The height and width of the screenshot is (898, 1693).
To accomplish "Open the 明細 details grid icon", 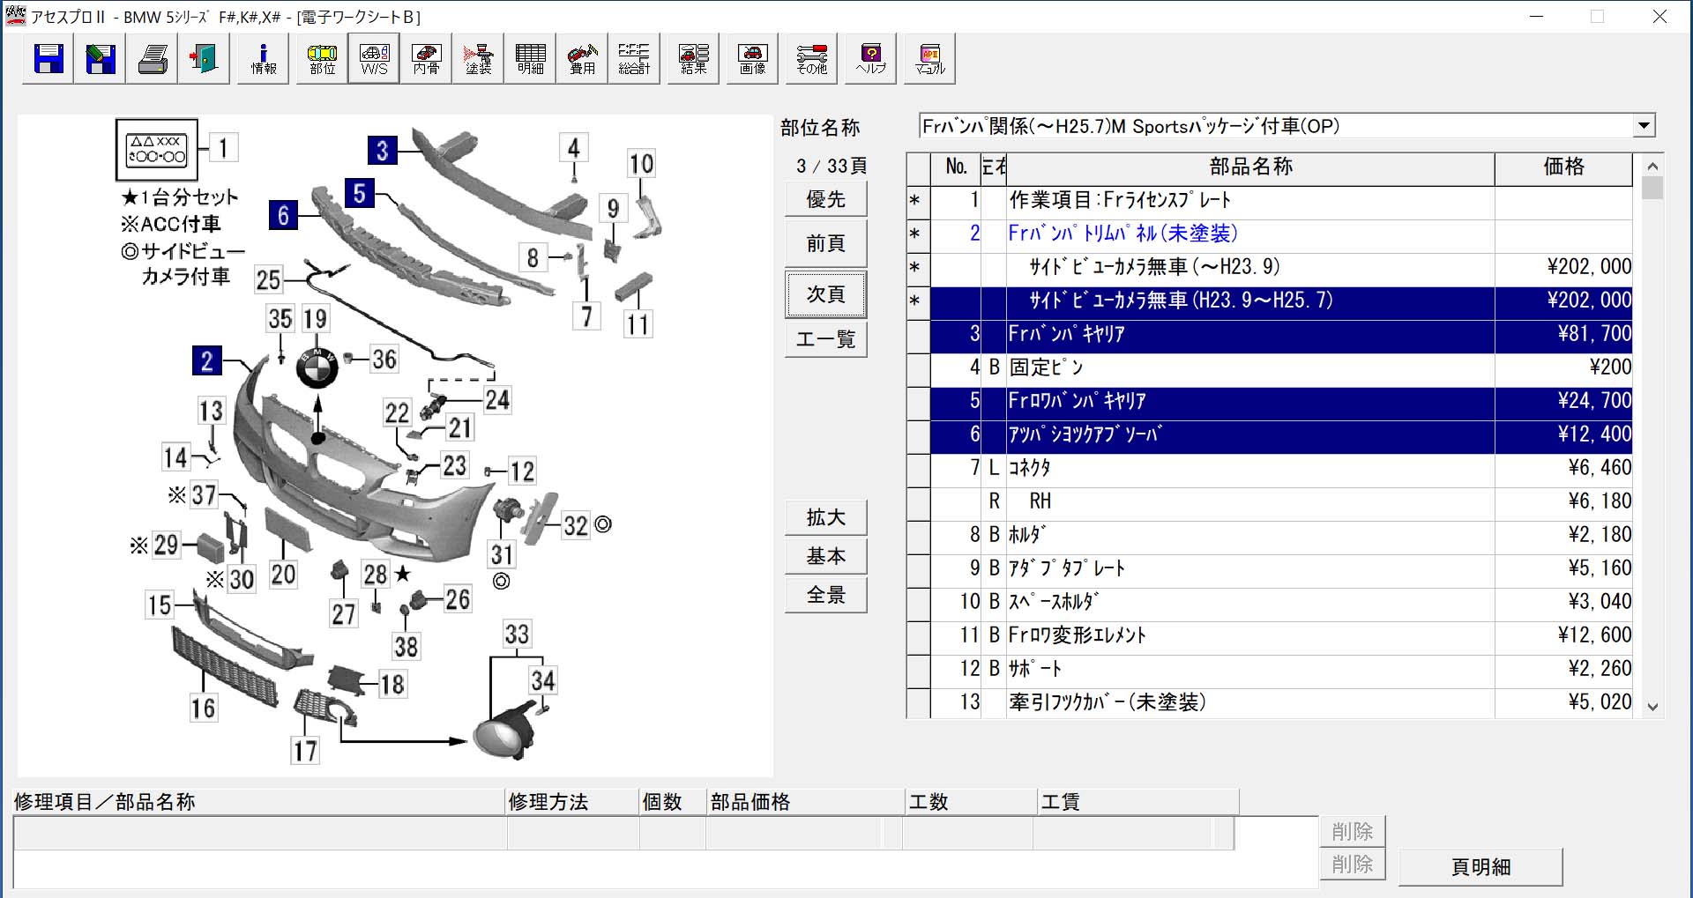I will click(x=530, y=59).
